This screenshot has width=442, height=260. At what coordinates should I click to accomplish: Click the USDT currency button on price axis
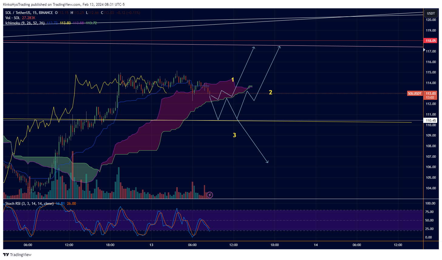pos(431,13)
